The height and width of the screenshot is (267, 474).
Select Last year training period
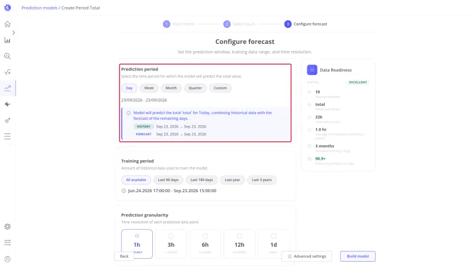coord(232,180)
